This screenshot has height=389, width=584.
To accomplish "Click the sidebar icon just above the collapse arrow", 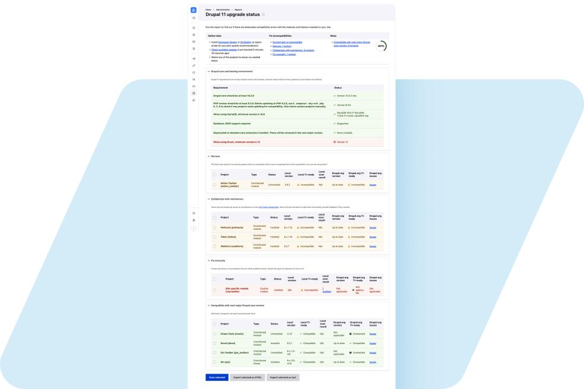I will (194, 220).
